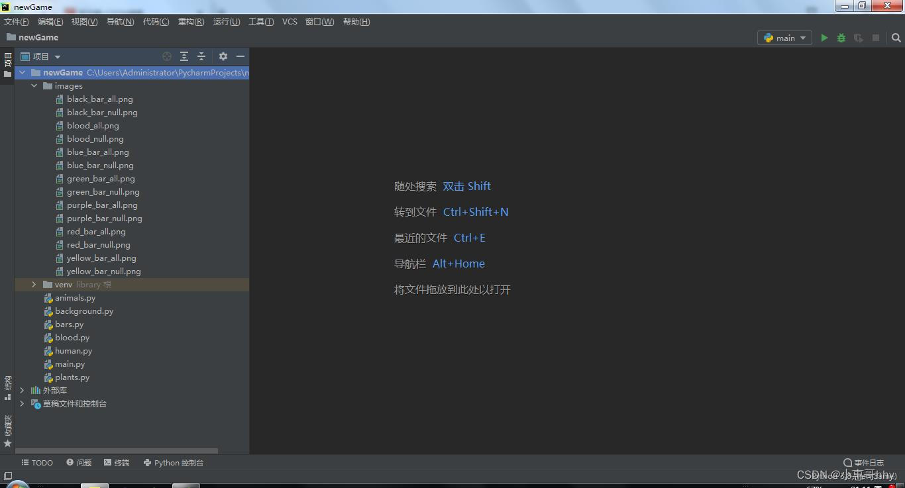Start debugging with the bug icon
Viewport: 905px width, 488px height.
841,38
